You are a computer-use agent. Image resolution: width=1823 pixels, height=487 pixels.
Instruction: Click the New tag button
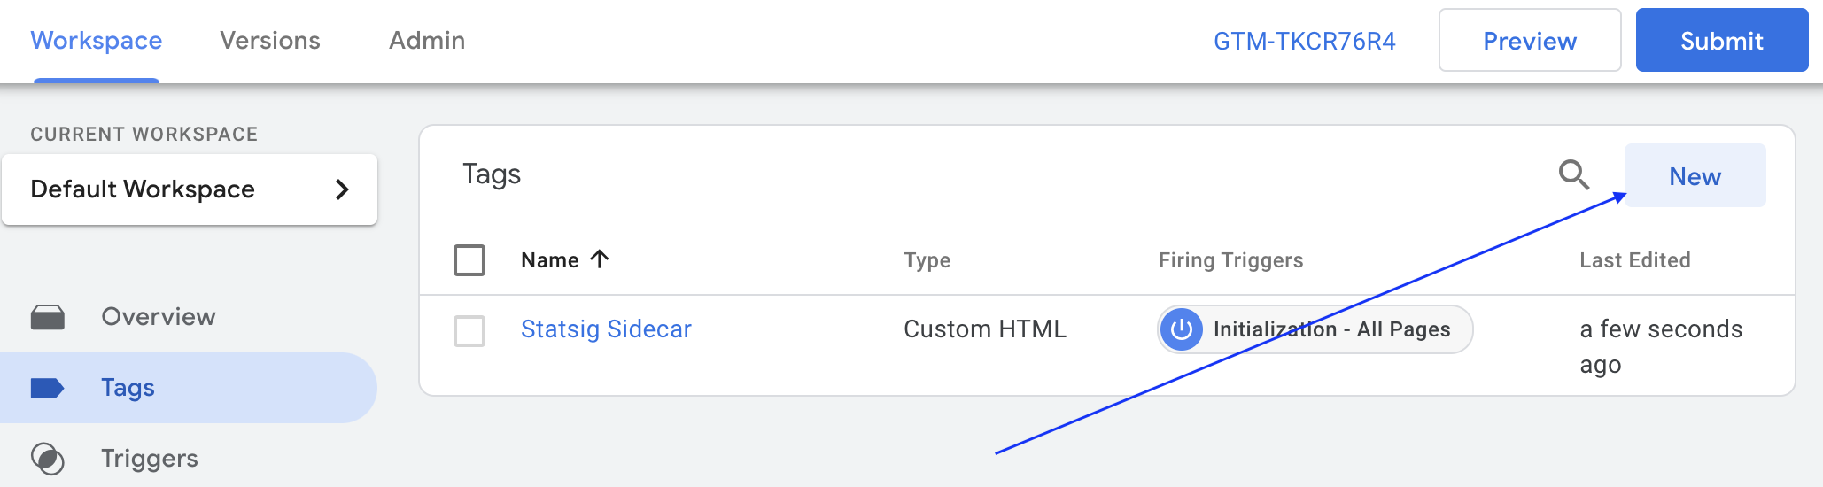(1695, 175)
